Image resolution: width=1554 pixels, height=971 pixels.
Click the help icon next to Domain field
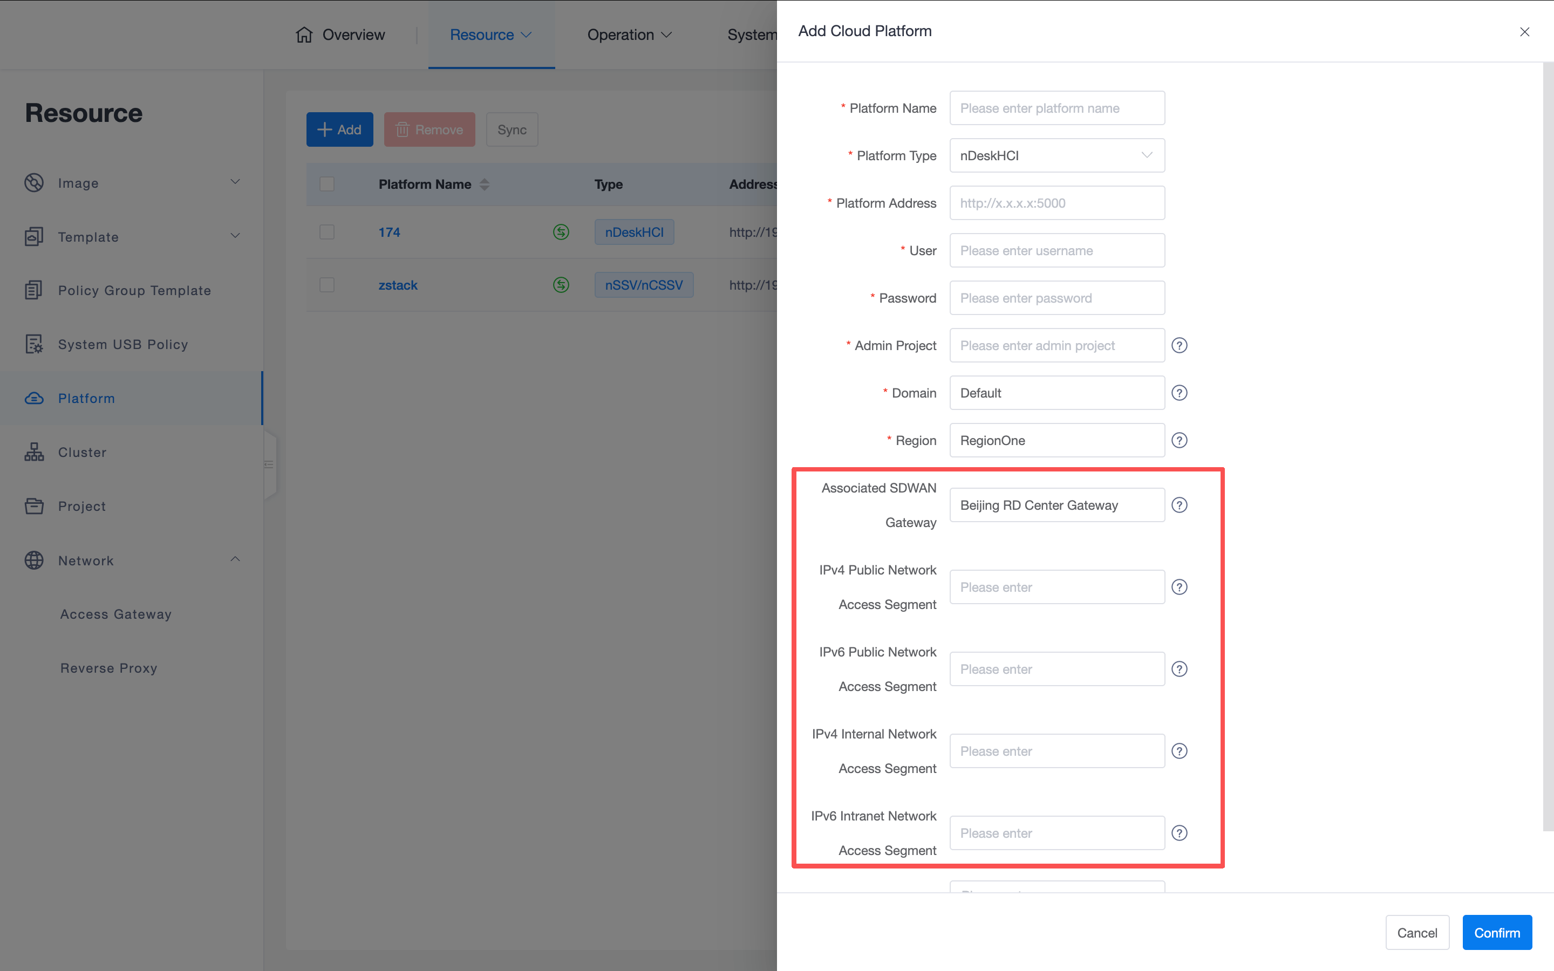point(1179,393)
